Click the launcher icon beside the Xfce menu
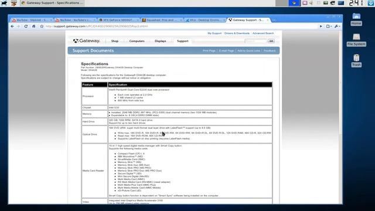Screen dimensions: 375x211 (14, 3)
